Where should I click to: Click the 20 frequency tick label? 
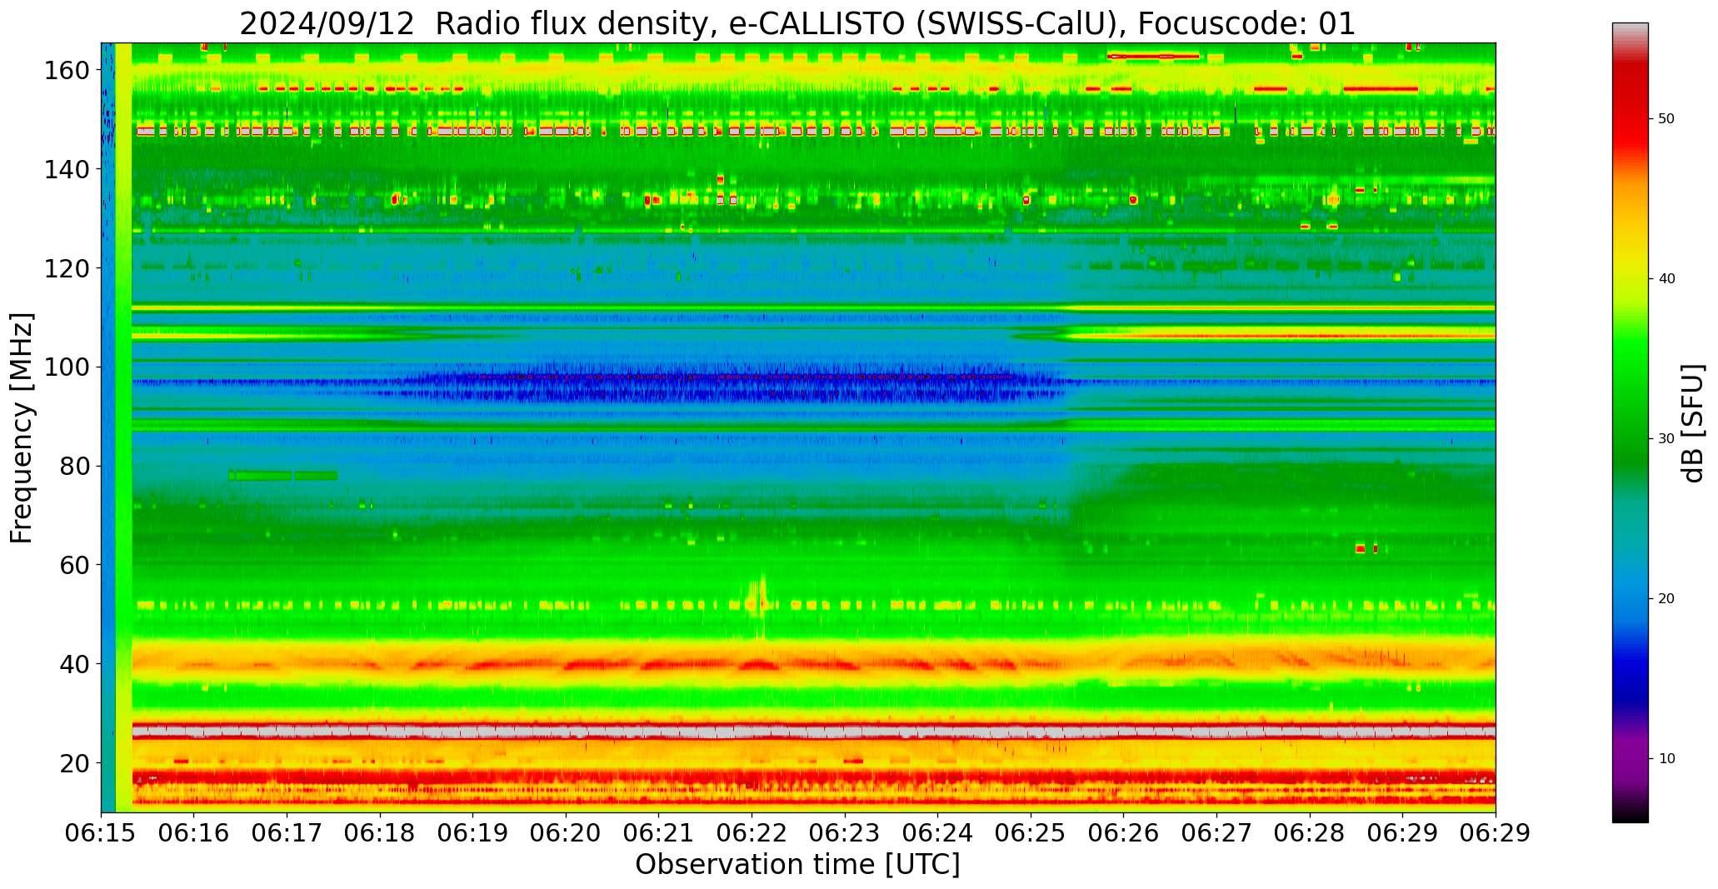coord(74,762)
